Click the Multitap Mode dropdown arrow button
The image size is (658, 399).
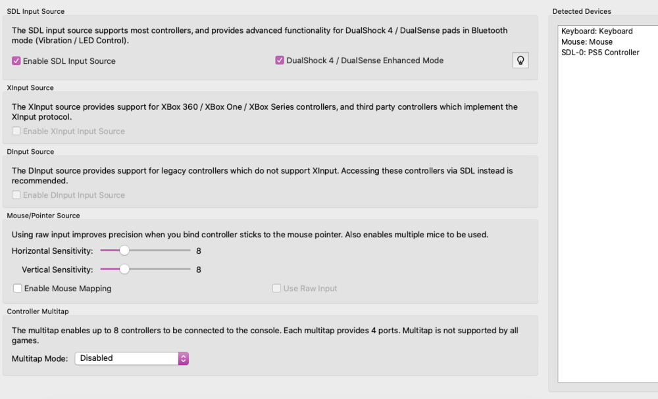(x=184, y=358)
